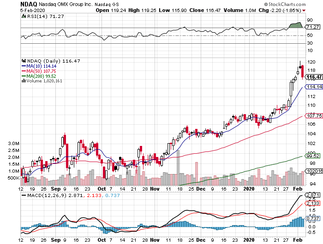This screenshot has height=244, width=323.
Task: Select the 99.52 MA(200) axis tag
Action: (314, 156)
